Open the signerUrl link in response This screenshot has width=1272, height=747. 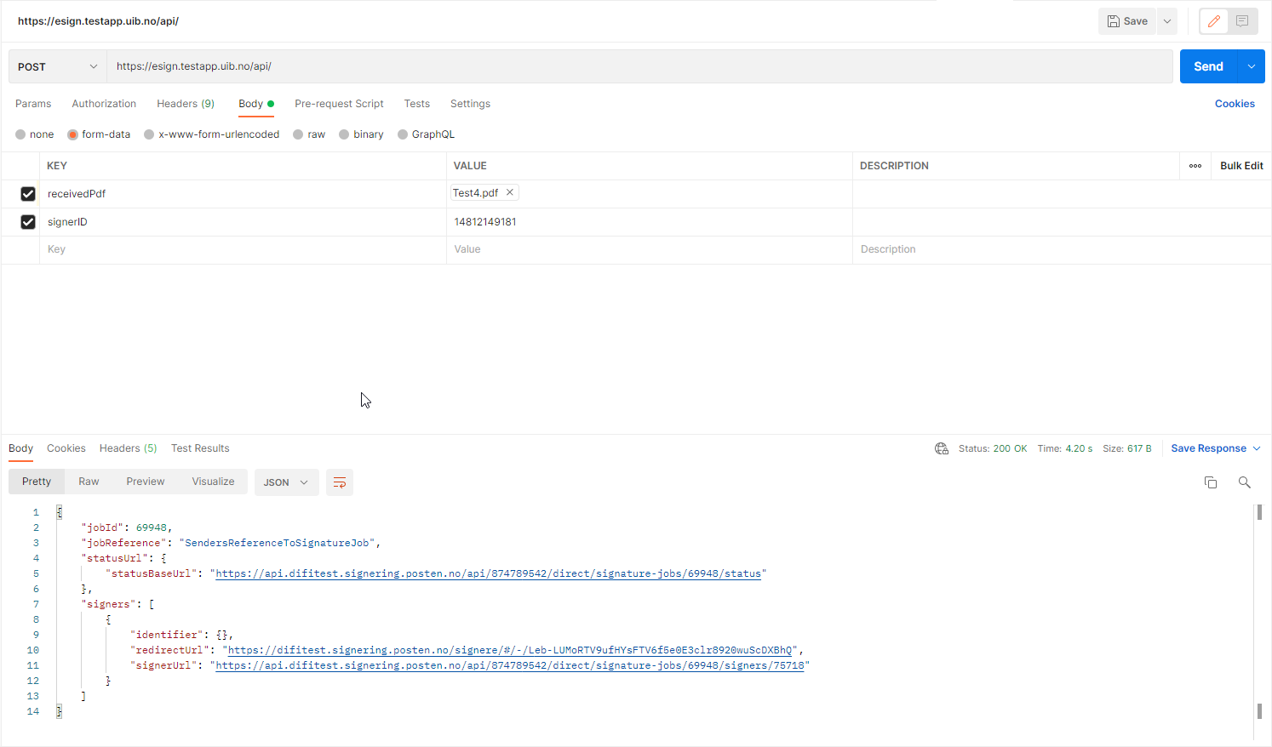click(510, 665)
